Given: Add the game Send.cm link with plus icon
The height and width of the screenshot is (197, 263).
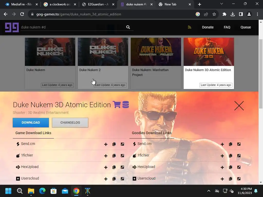Looking at the screenshot, I should 106,144.
